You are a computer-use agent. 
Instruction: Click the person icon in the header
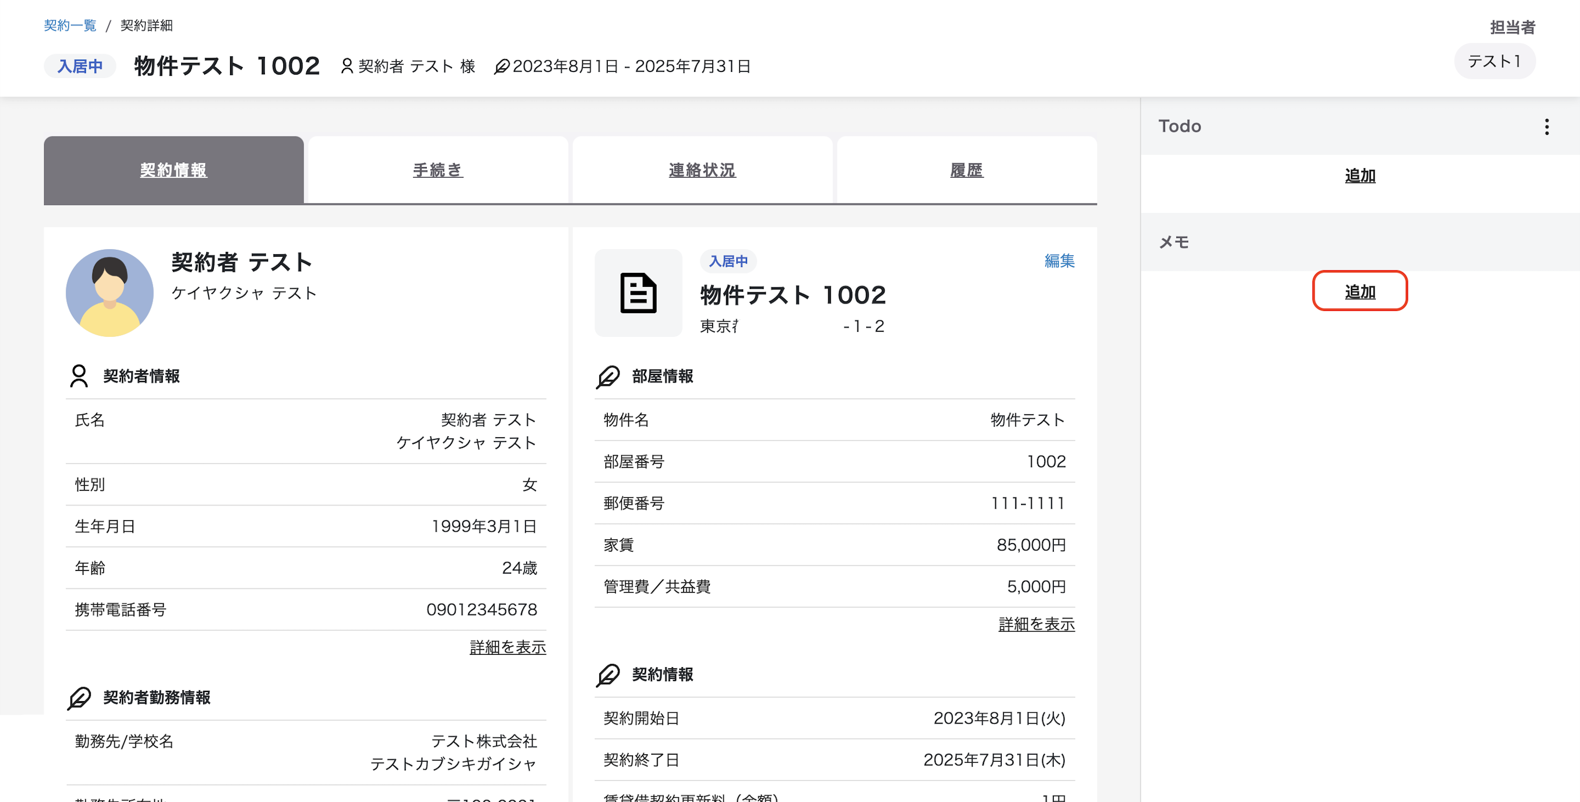point(347,66)
